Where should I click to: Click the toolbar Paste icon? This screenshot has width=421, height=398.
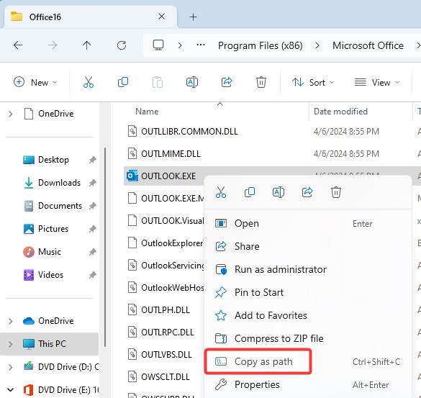158,82
